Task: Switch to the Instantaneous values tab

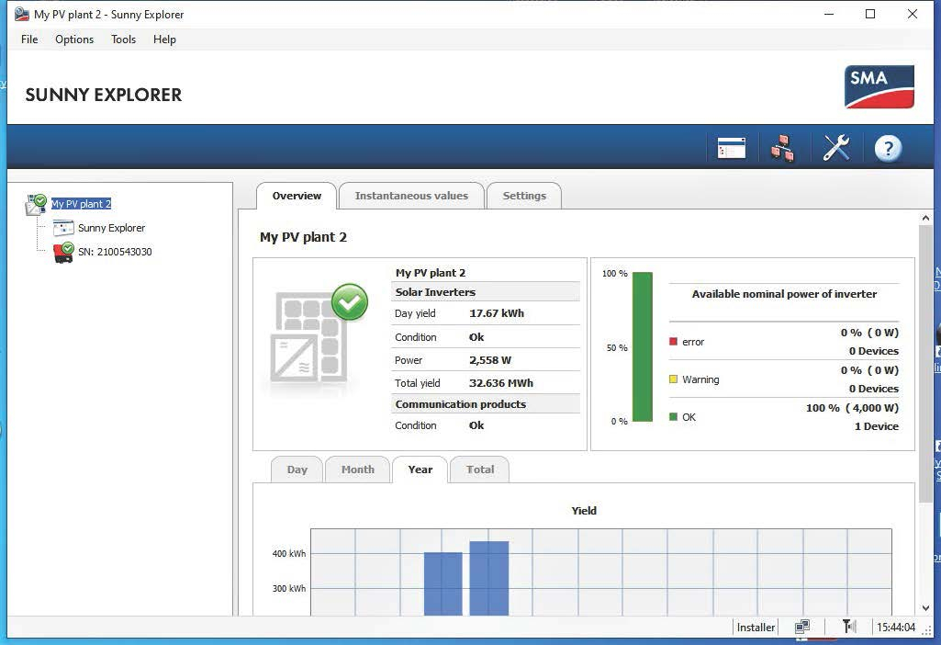Action: coord(411,196)
